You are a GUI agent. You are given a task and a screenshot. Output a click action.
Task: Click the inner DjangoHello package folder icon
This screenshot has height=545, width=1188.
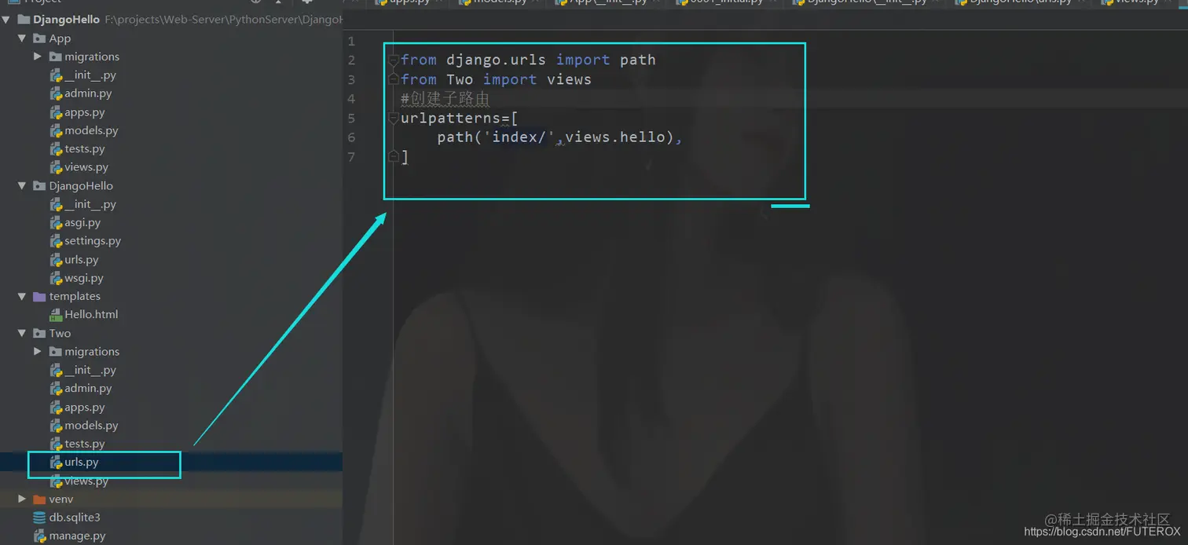click(x=39, y=185)
